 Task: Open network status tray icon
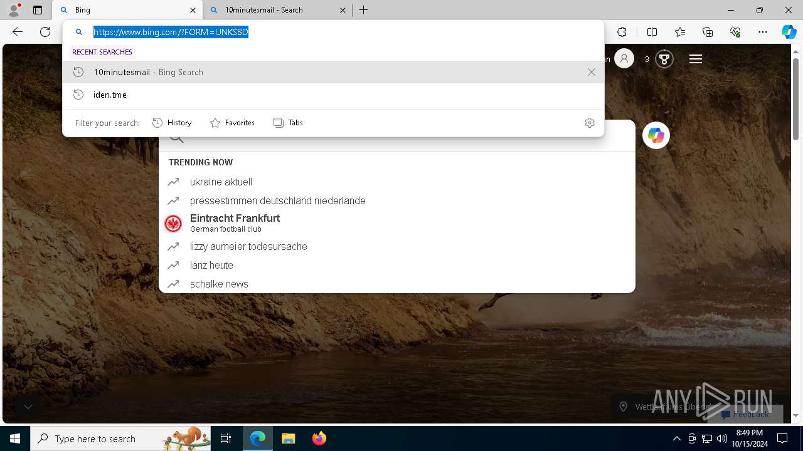tap(706, 438)
